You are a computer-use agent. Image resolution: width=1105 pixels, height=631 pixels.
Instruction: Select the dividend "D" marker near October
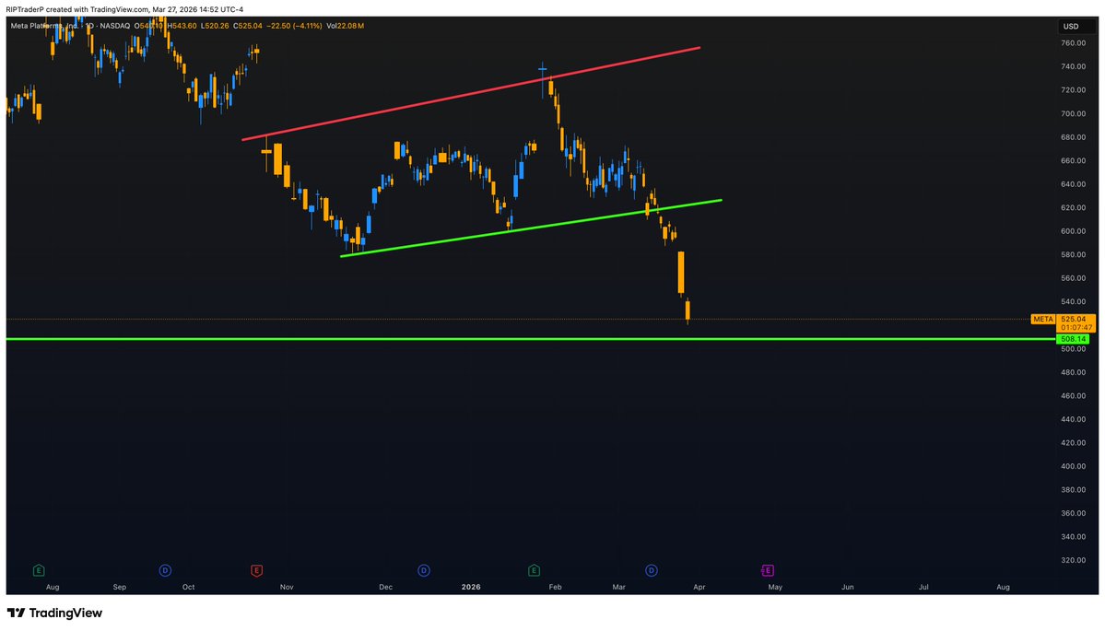point(164,570)
